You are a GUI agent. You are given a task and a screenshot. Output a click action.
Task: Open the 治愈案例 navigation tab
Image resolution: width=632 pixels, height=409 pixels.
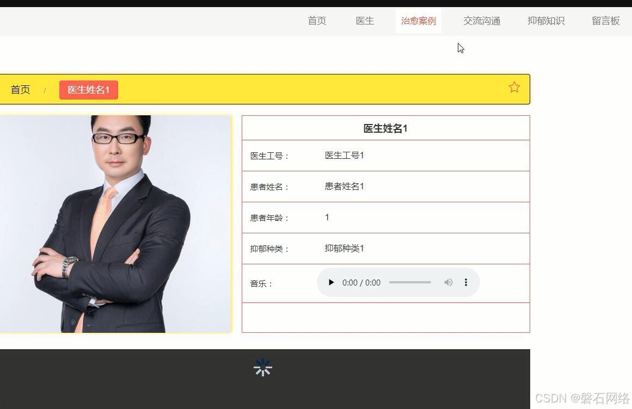point(418,21)
